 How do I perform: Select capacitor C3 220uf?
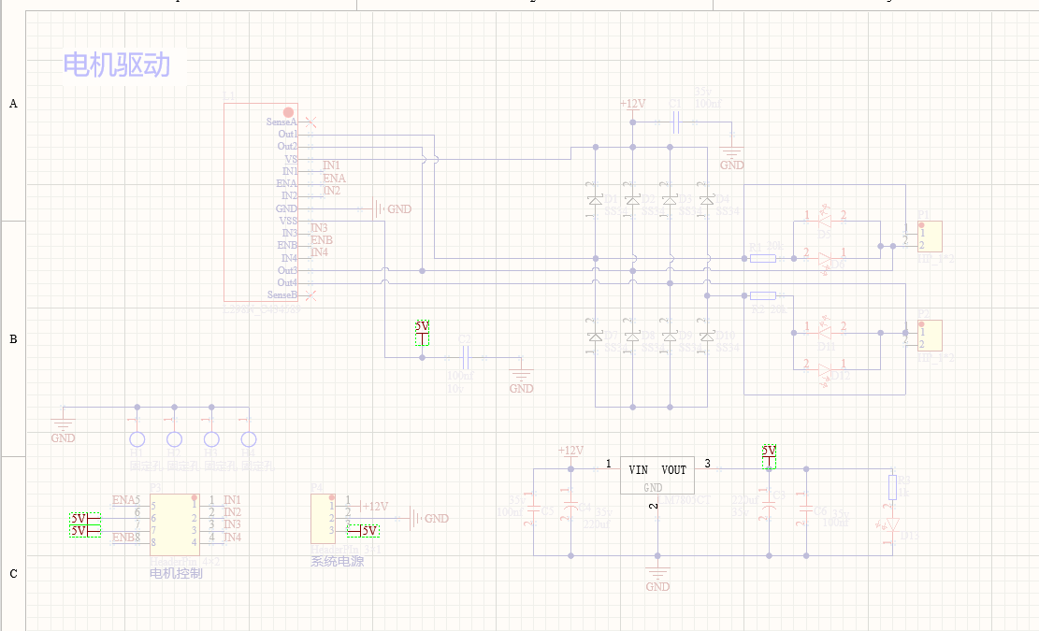pos(769,509)
